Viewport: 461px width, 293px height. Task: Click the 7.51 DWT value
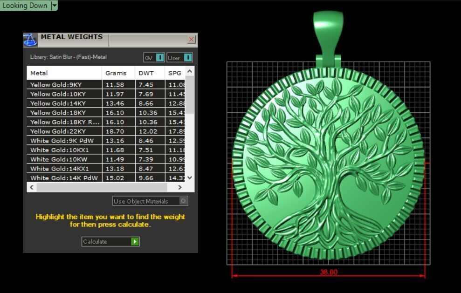coord(146,150)
